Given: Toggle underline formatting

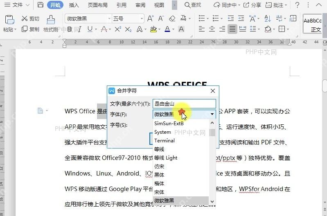Looking at the screenshot, I should (x=90, y=29).
